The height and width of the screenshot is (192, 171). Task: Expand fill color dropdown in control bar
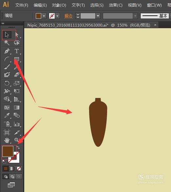pos(44,16)
